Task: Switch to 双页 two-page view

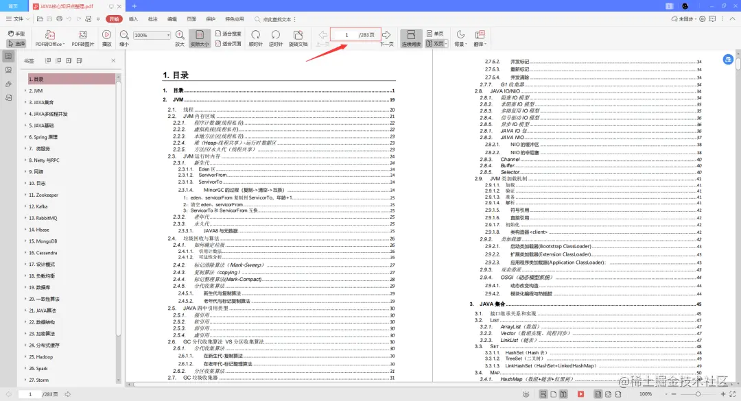Action: pos(436,42)
